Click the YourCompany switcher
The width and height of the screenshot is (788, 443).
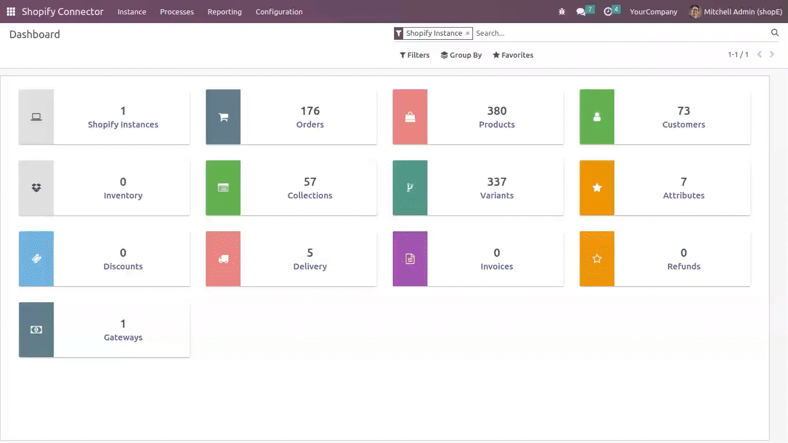point(653,12)
